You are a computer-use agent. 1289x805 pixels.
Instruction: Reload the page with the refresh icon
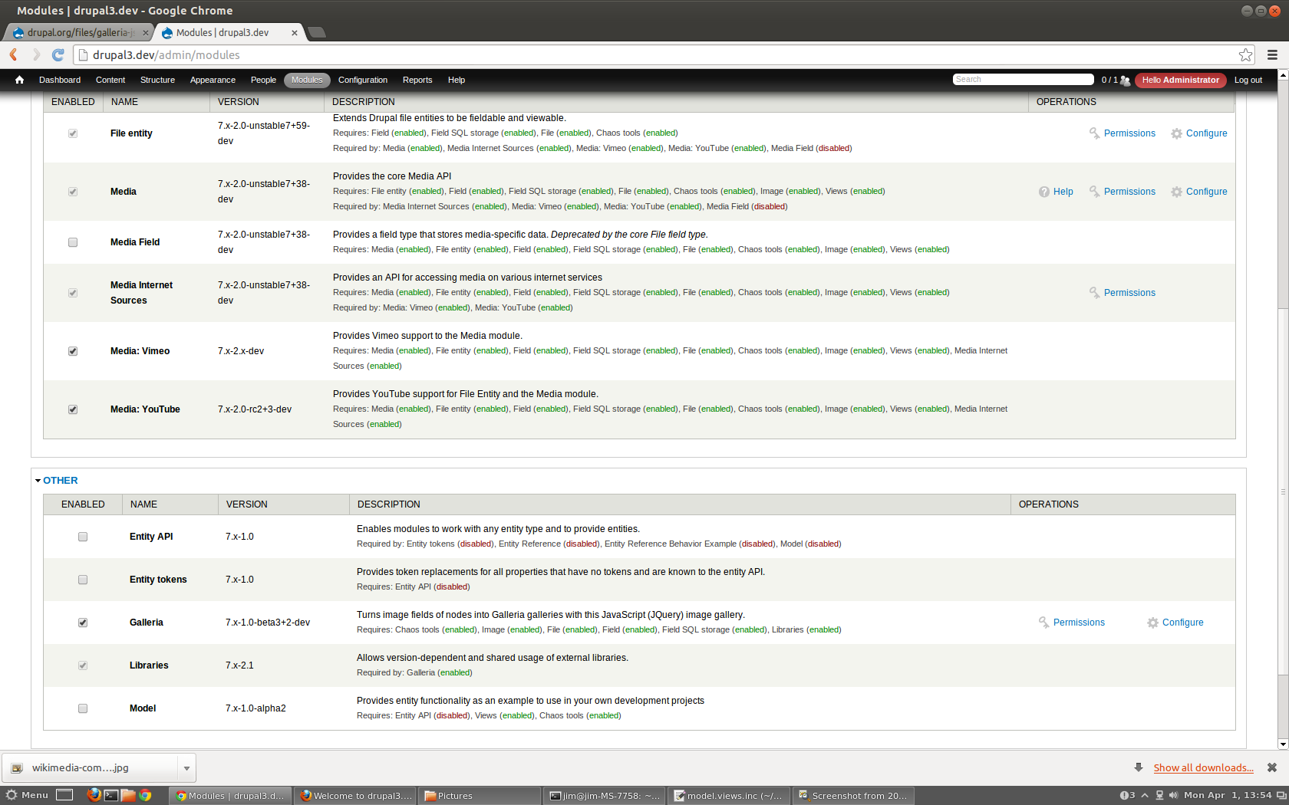[x=58, y=54]
